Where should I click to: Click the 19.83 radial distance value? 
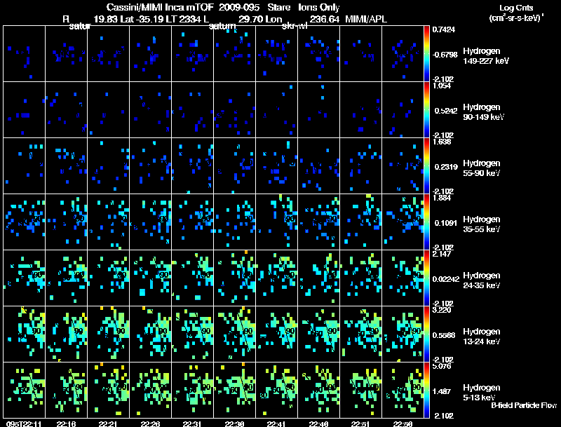pyautogui.click(x=106, y=19)
